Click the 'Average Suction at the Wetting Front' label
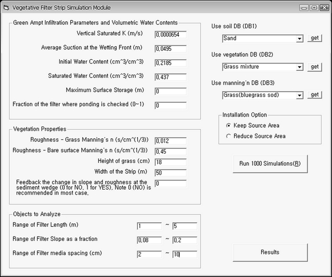The height and width of the screenshot is (277, 332). coord(92,48)
